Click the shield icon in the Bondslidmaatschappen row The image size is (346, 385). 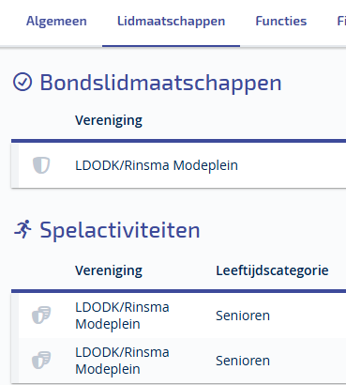[x=41, y=165]
